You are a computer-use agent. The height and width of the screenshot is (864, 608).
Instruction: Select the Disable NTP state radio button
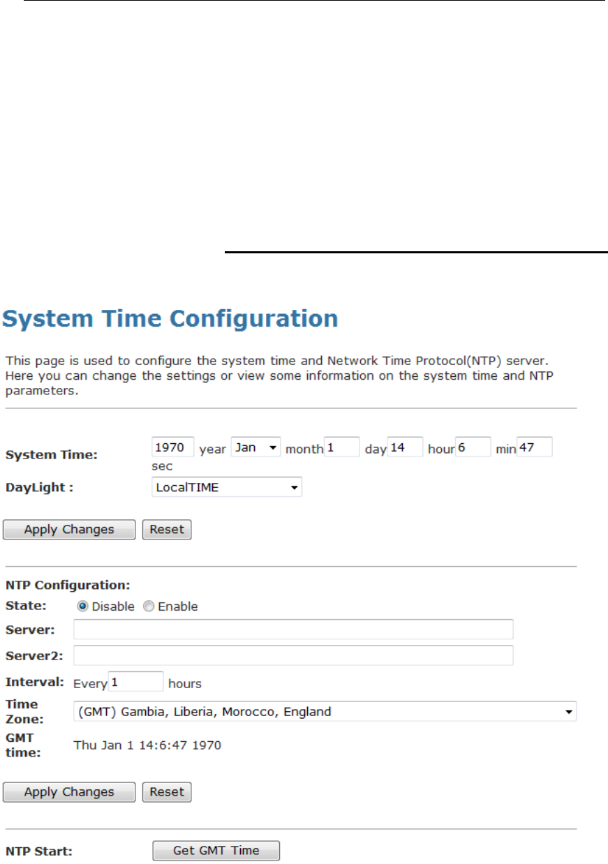tap(82, 606)
